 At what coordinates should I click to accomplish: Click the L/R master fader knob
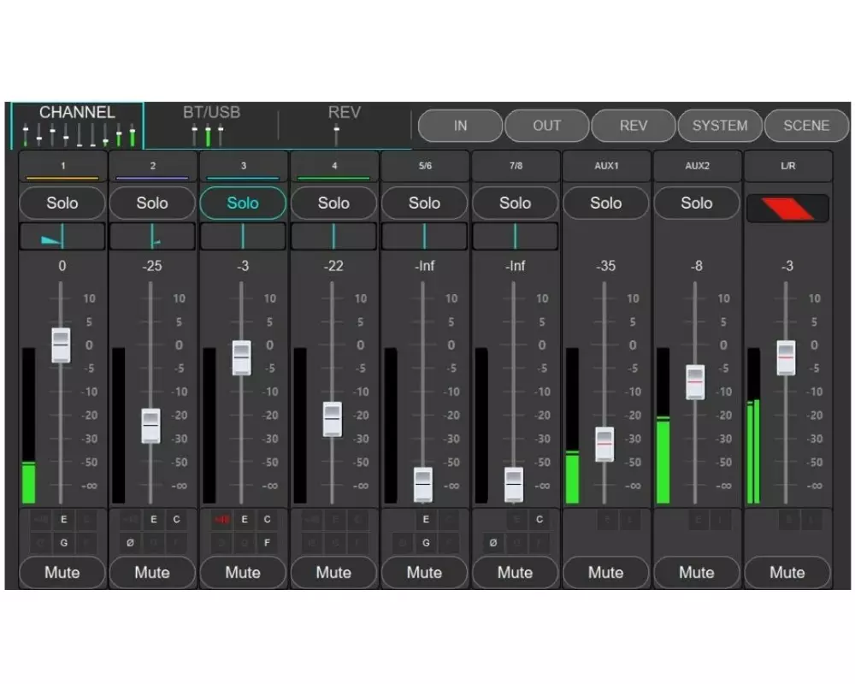point(787,358)
